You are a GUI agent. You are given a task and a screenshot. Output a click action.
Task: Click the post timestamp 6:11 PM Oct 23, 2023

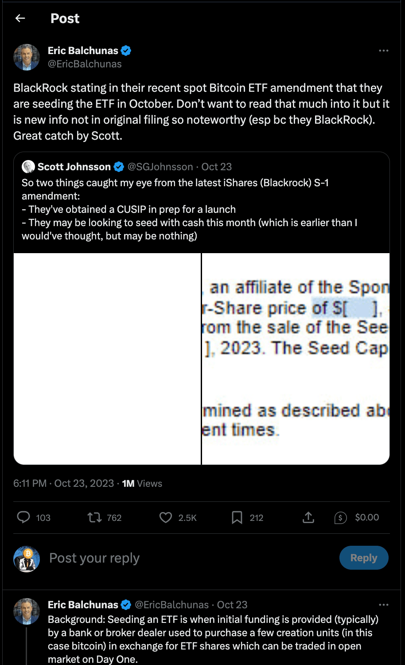[x=63, y=483]
